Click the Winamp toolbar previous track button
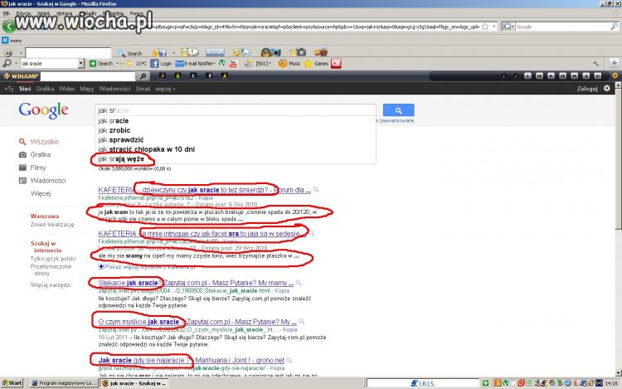This screenshot has width=622, height=389. pyautogui.click(x=539, y=75)
